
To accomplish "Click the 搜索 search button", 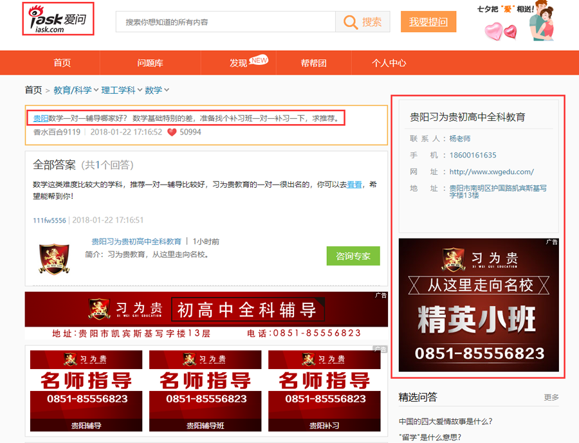I will click(x=363, y=22).
